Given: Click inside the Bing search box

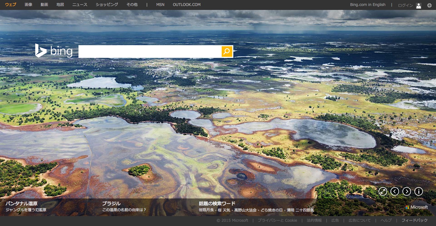Looking at the screenshot, I should 150,51.
